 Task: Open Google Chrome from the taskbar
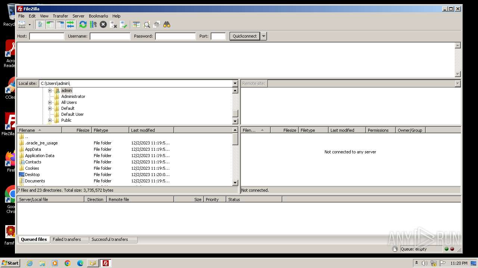[68, 263]
